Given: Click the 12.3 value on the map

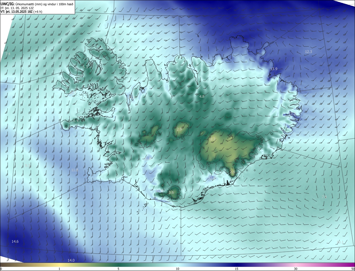Looking at the screenshot, I should [x=308, y=52].
